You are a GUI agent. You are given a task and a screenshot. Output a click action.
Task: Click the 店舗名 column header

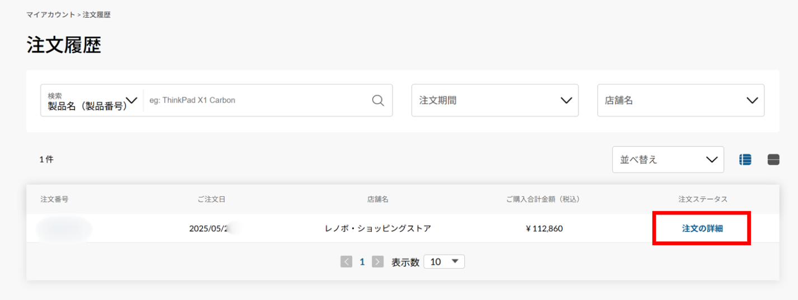point(377,199)
